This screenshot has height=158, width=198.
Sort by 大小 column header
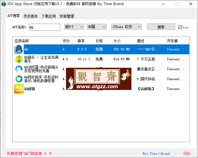(123, 41)
